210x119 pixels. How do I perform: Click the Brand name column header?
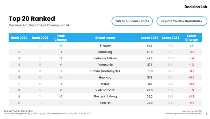(105, 38)
